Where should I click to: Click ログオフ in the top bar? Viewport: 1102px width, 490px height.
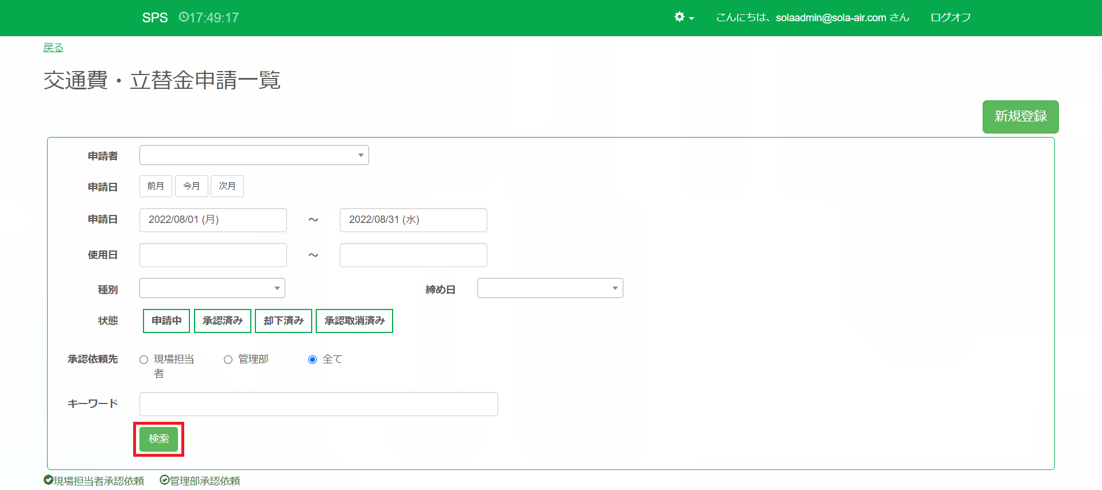tap(950, 18)
